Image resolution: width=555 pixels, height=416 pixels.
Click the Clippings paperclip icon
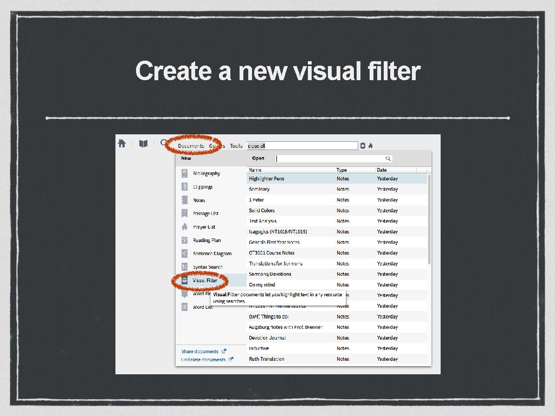[184, 187]
